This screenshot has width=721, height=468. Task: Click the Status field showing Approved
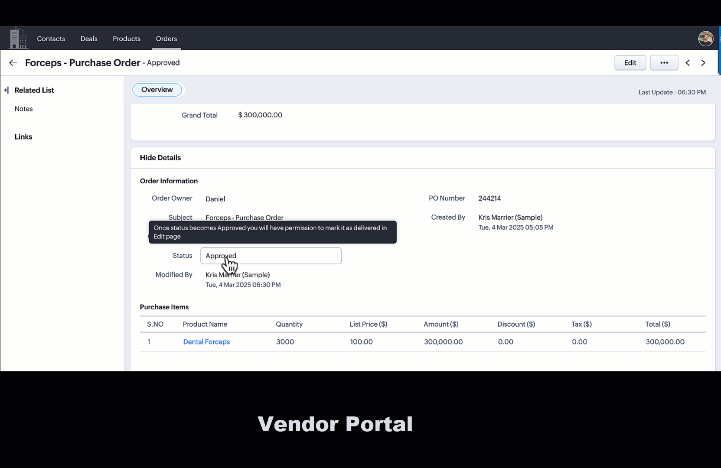click(271, 256)
